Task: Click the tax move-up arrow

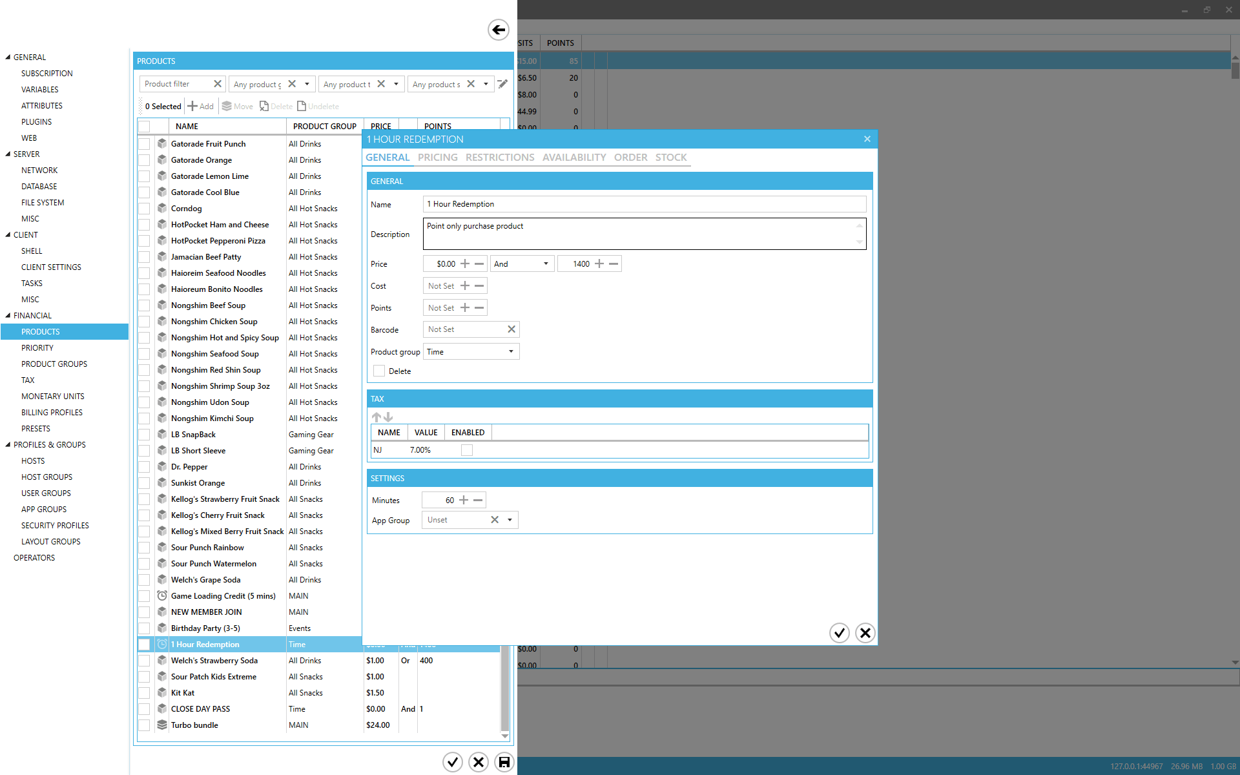Action: [376, 417]
